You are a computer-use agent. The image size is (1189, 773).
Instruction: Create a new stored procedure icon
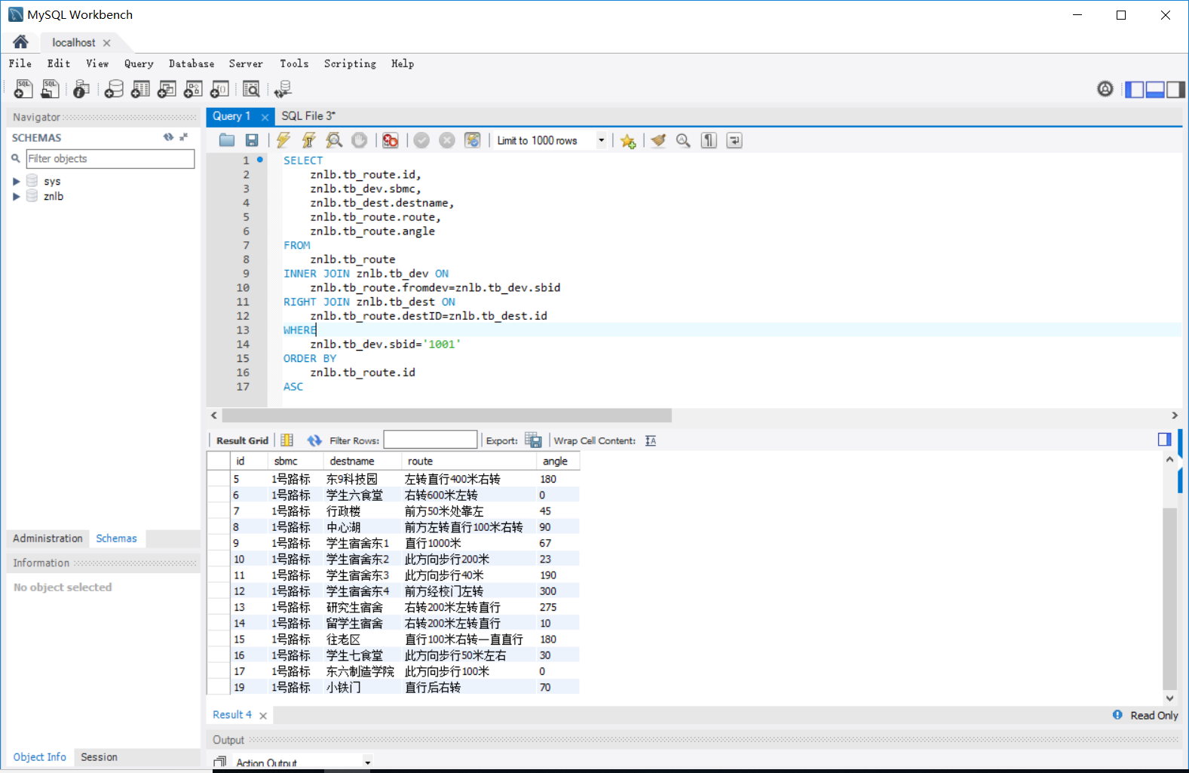193,90
